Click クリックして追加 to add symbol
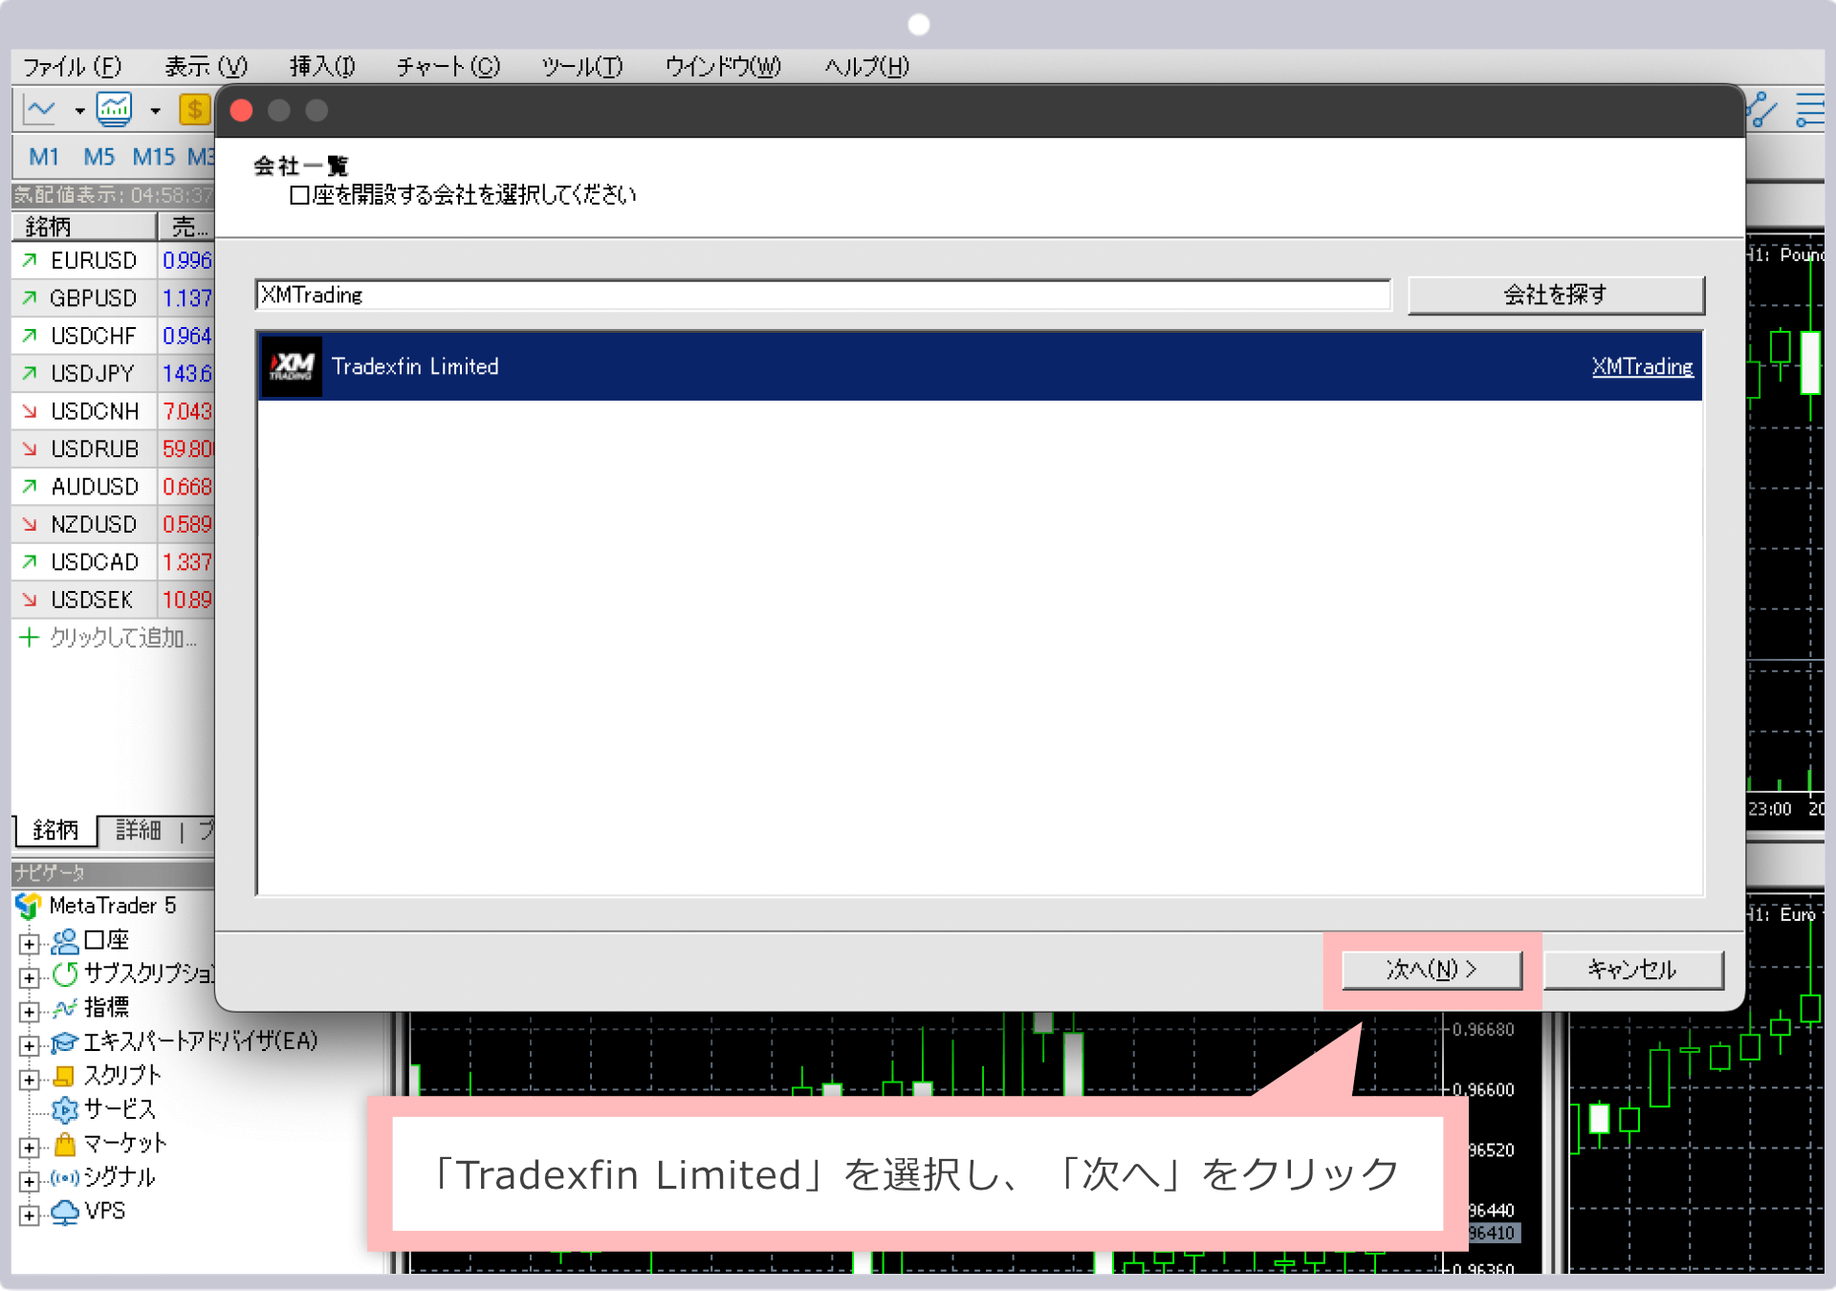1836x1291 pixels. pyautogui.click(x=123, y=638)
